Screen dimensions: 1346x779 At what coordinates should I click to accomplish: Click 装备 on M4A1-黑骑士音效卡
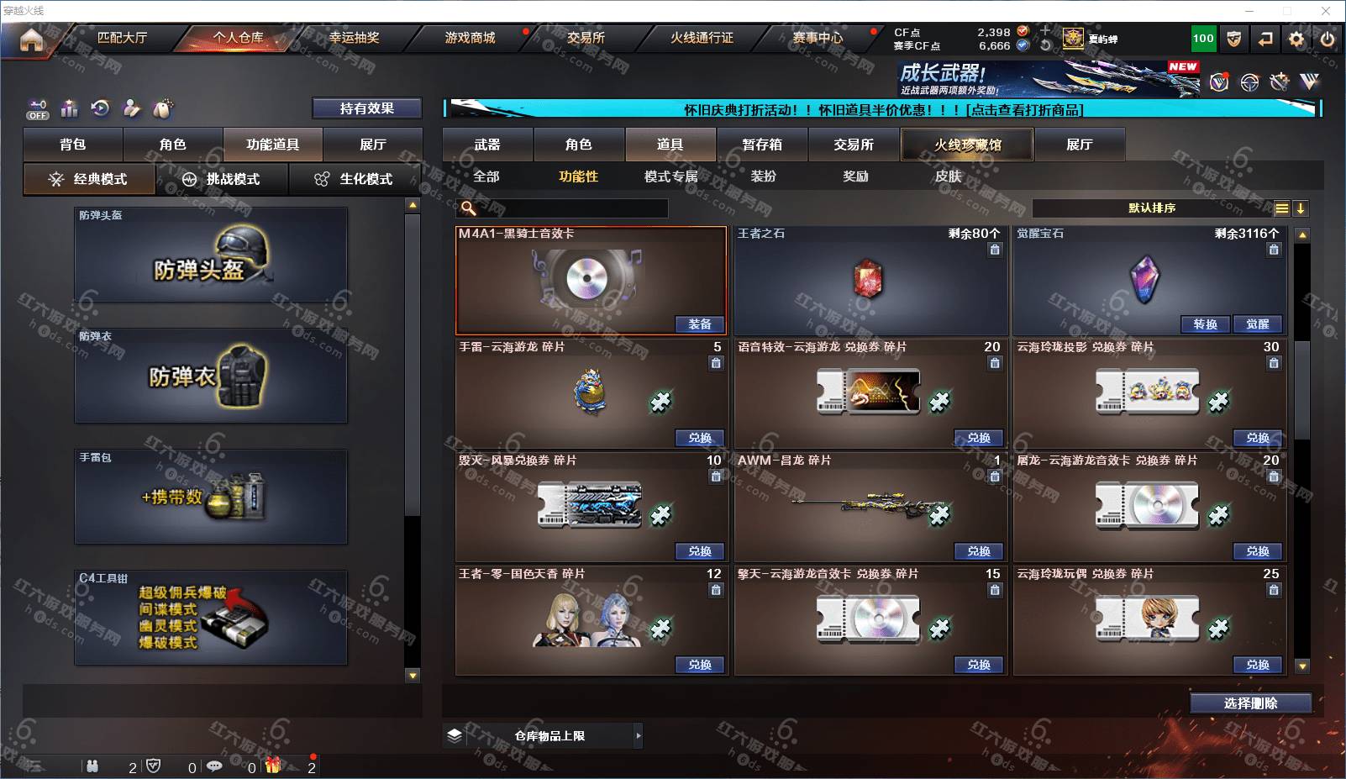click(x=700, y=324)
